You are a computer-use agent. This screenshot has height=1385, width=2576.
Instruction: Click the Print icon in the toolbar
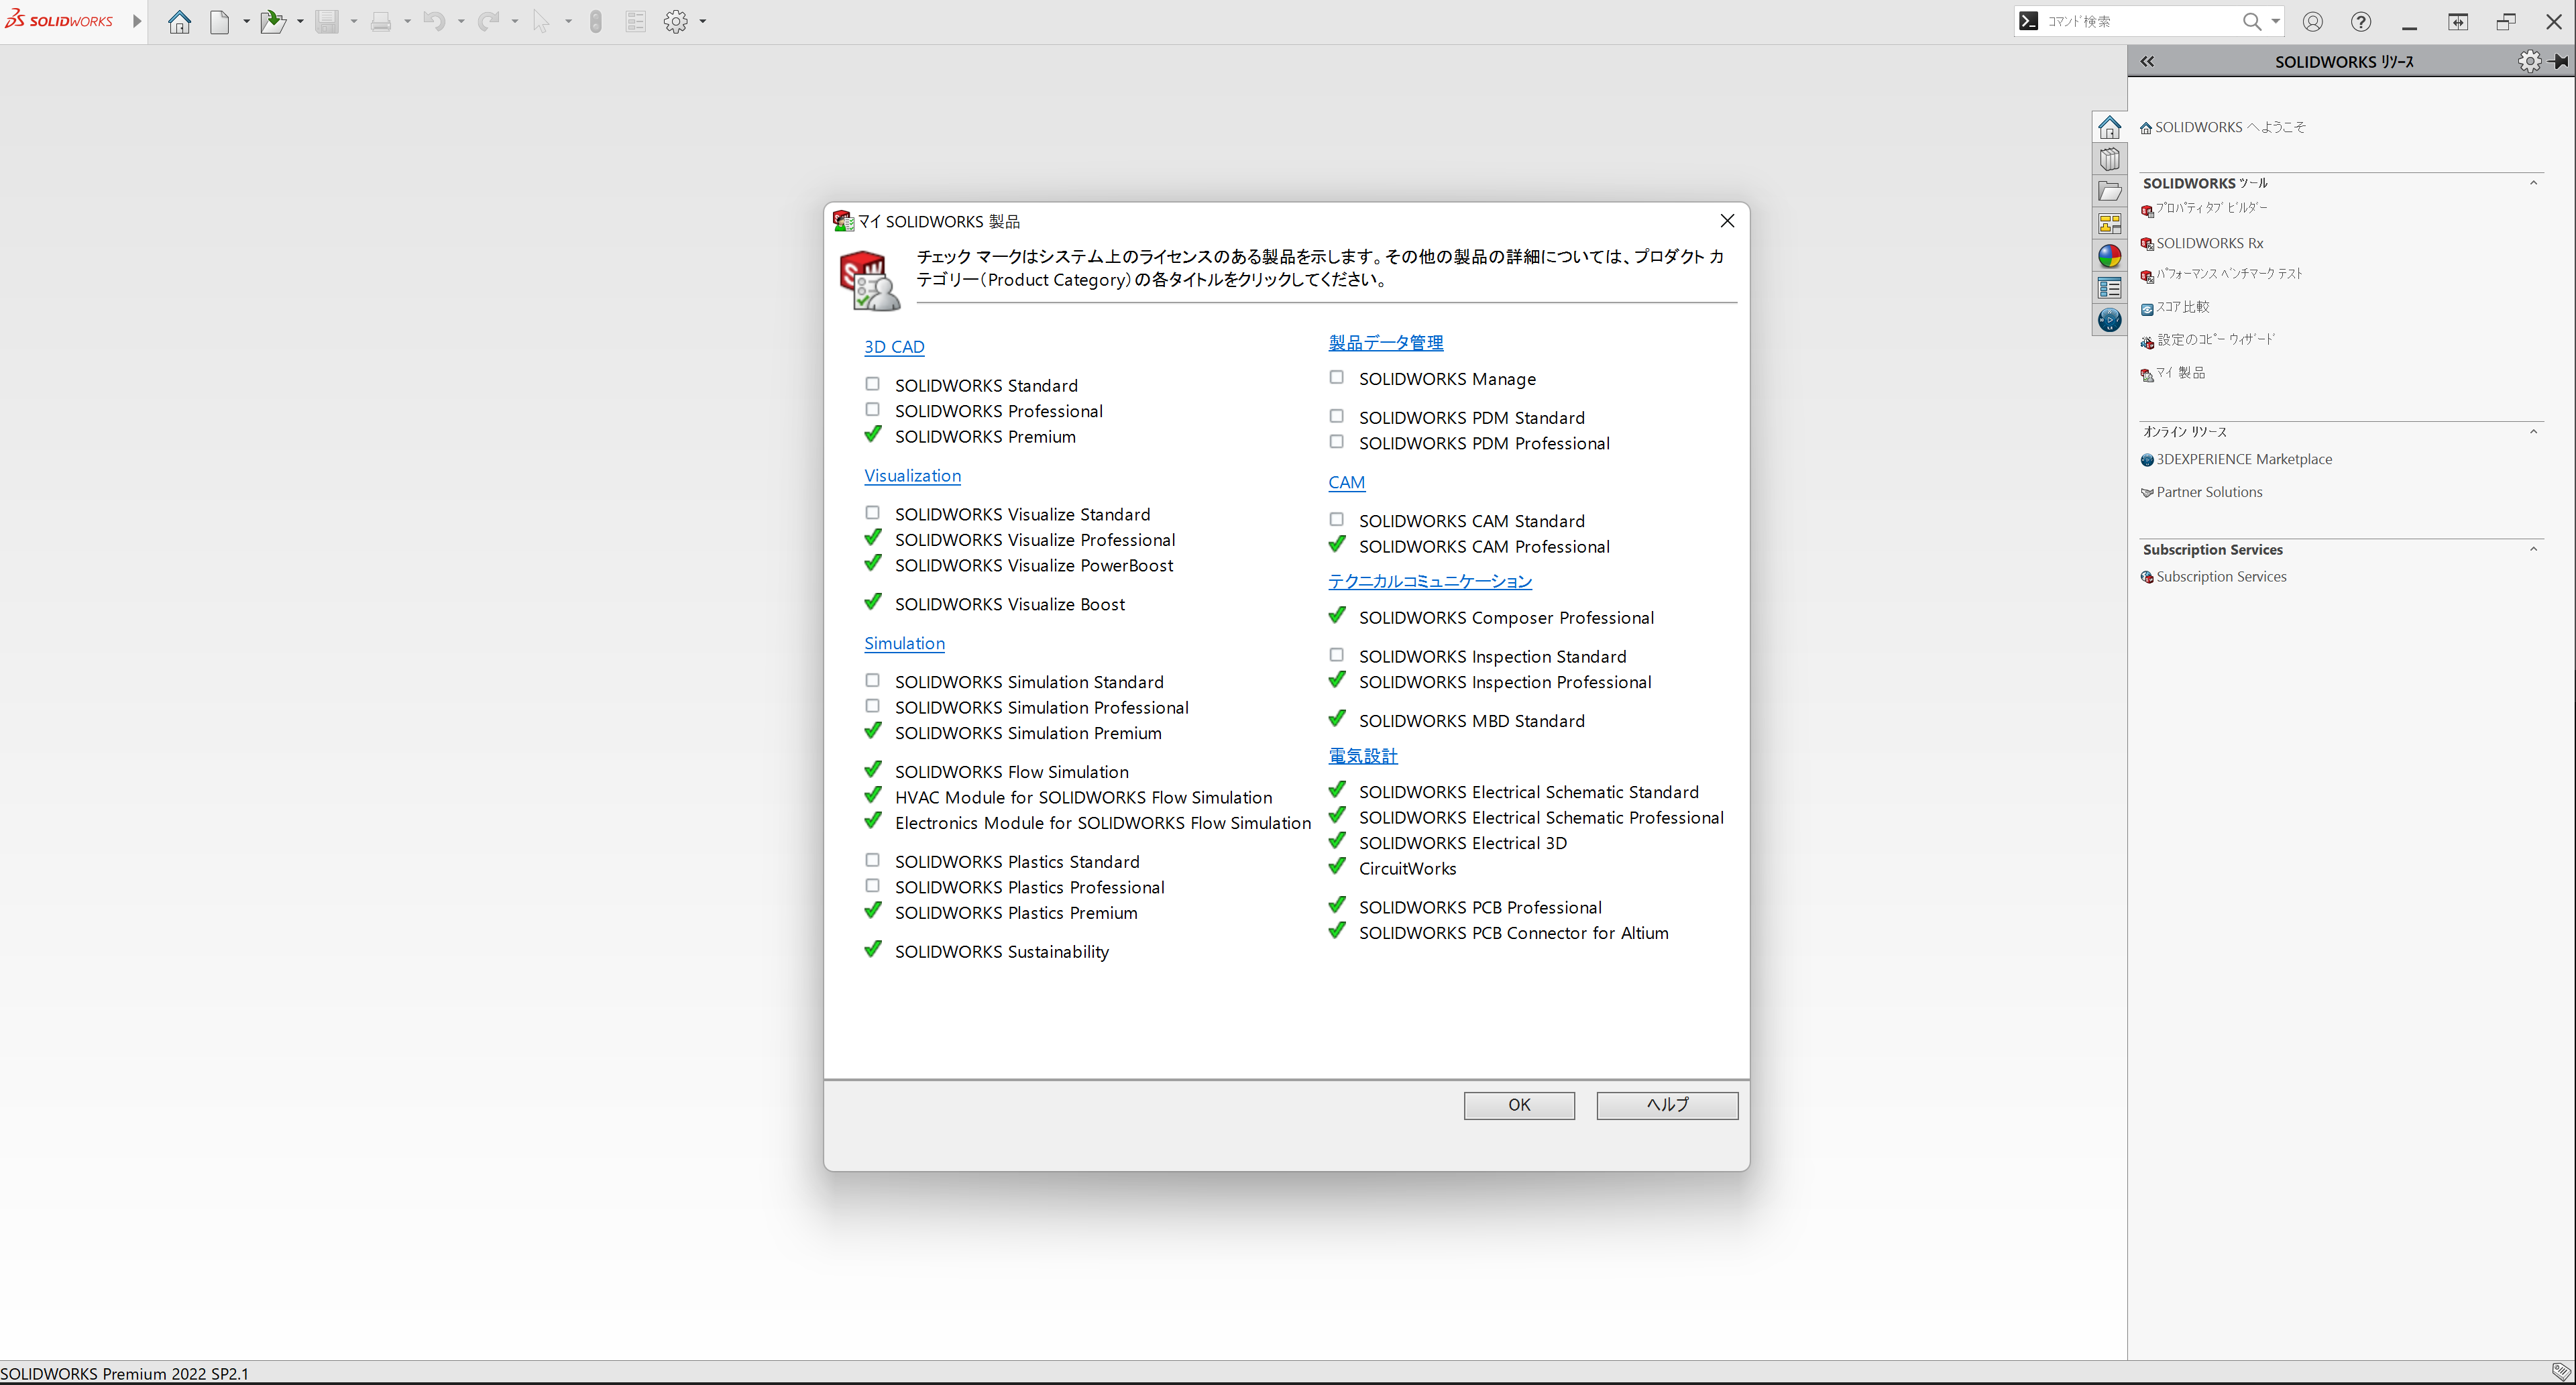381,21
